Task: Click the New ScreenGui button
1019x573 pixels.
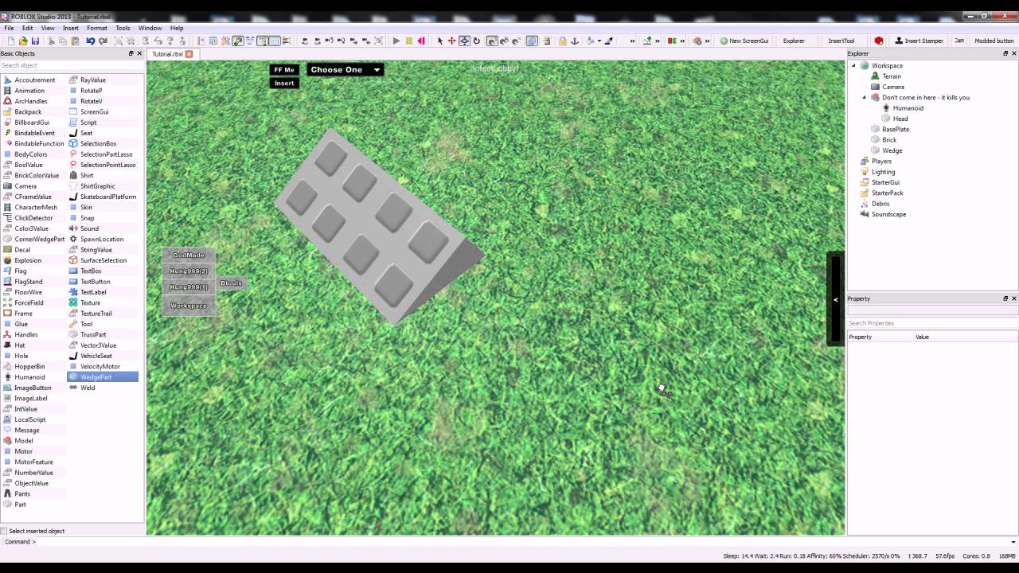Action: coord(744,41)
